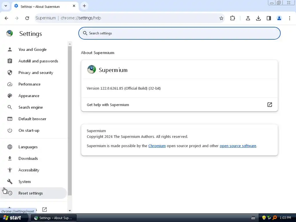Click the wrench icon beside System

click(10, 182)
